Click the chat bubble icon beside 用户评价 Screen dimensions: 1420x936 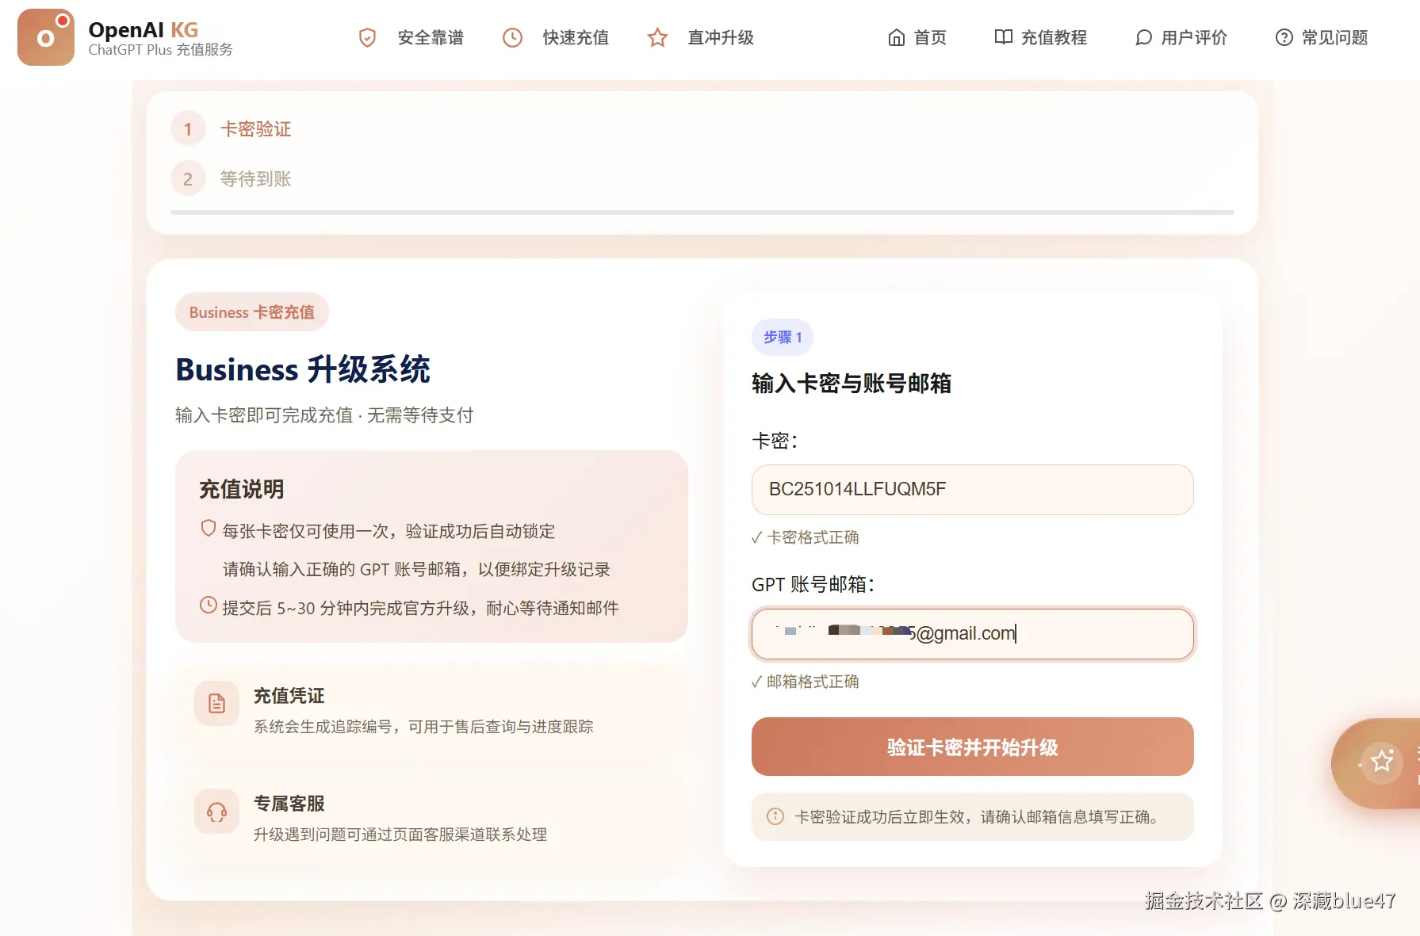1143,37
